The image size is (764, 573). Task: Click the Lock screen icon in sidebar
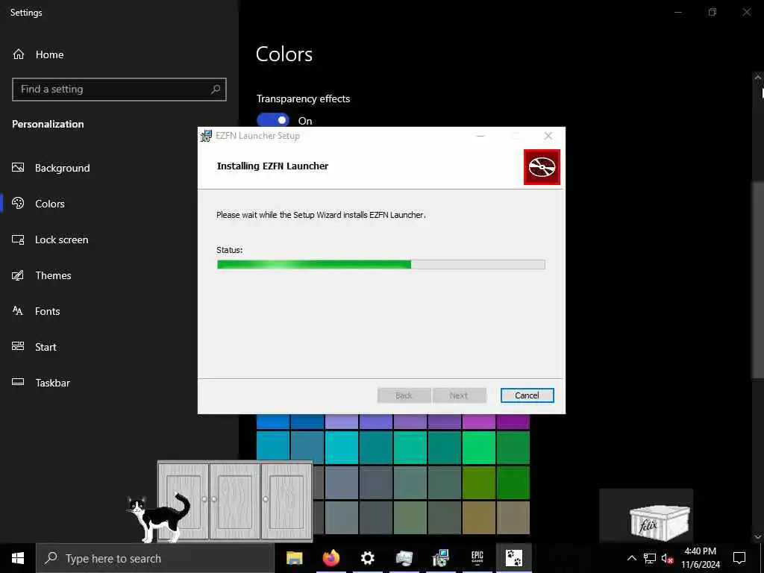pyautogui.click(x=18, y=239)
